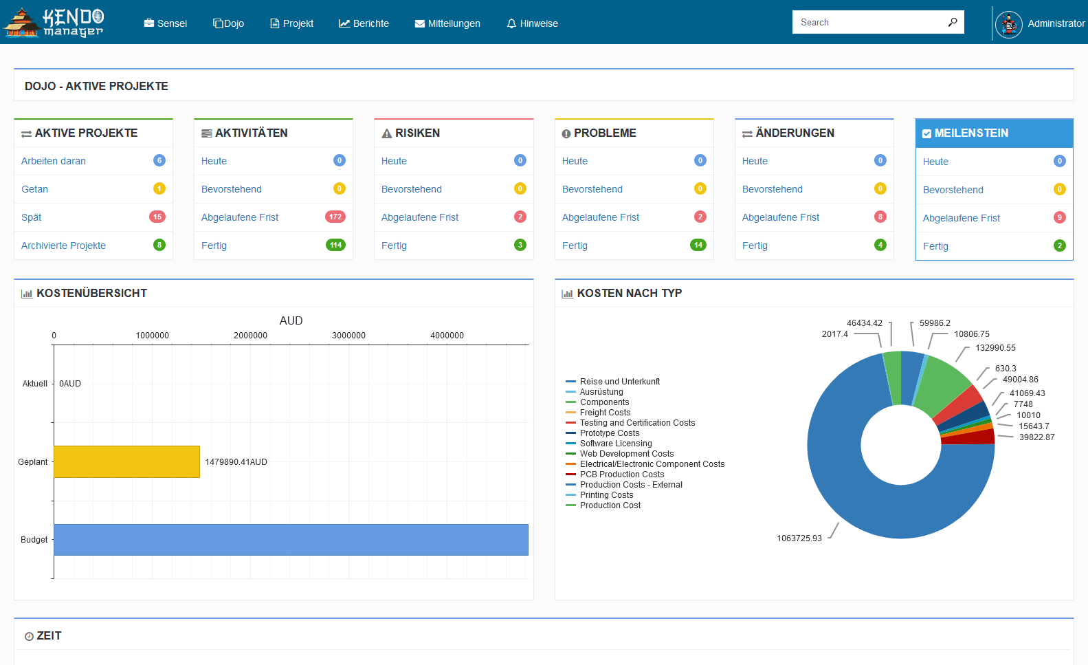Screen dimensions: 1088x665
Task: Open Arbeiten daran projects link
Action: 54,161
